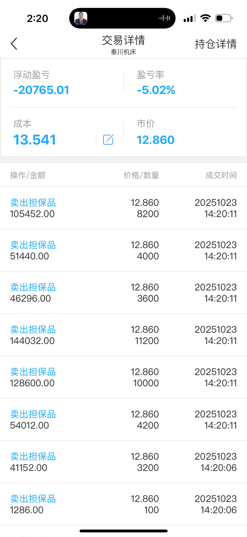Open the 卖出担保品 trade of 144032.00

(123, 335)
